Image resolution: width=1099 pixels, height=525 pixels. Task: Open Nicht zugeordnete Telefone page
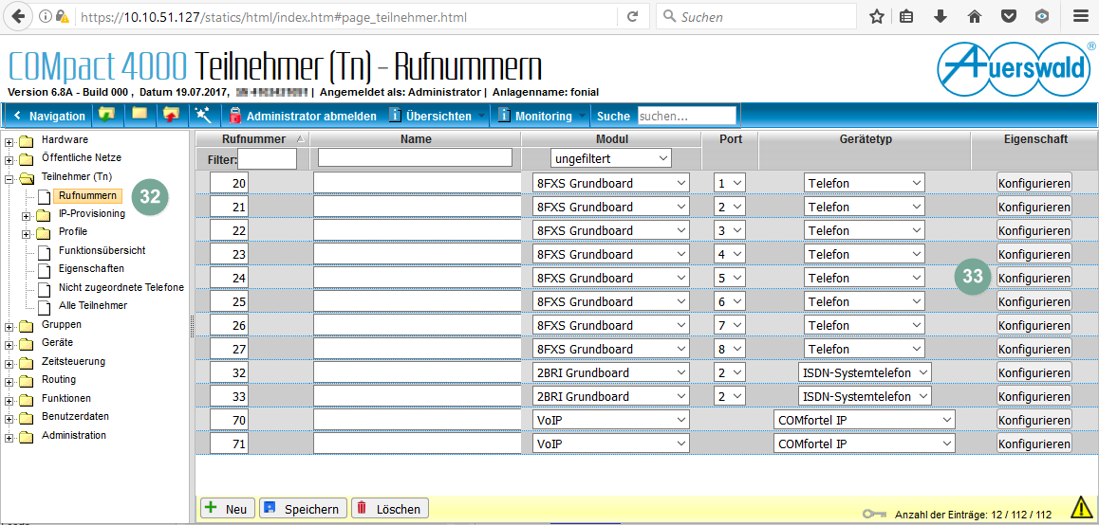pos(121,287)
